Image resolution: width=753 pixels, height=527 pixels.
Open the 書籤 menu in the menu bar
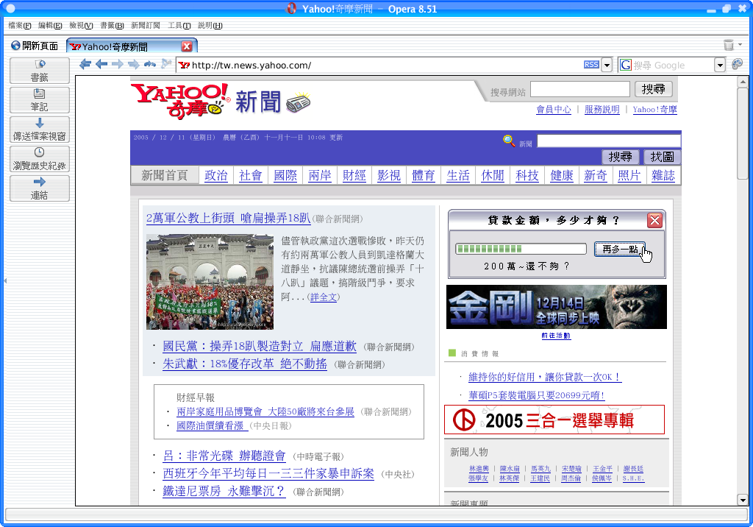pos(112,26)
